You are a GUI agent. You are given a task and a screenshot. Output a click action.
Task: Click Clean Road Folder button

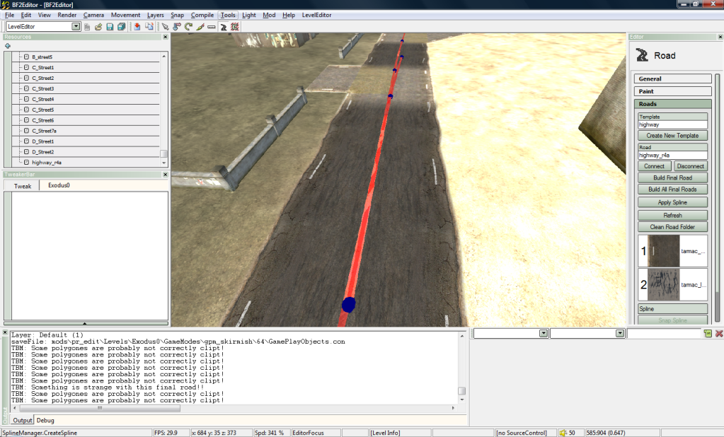tap(673, 226)
